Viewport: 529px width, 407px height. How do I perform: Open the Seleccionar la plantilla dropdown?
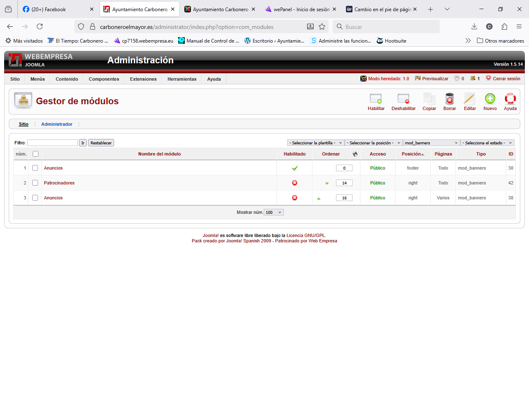click(x=316, y=143)
